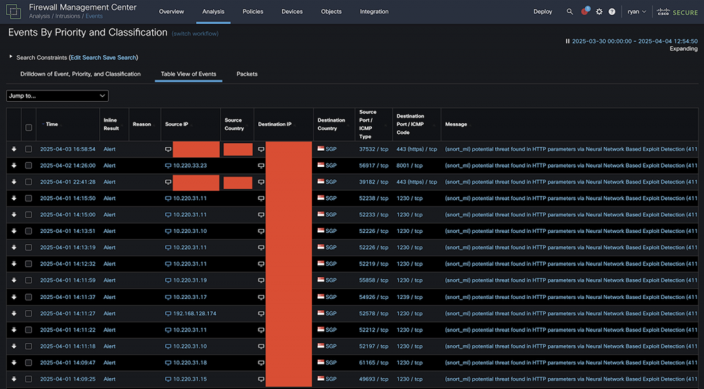Open the ryan user menu
The height and width of the screenshot is (389, 704).
[636, 12]
